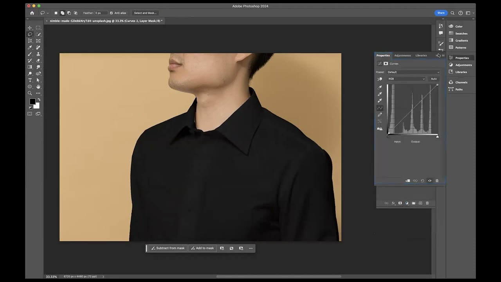Image resolution: width=501 pixels, height=282 pixels.
Task: Choose Subtract from selection mode
Action: (x=69, y=13)
